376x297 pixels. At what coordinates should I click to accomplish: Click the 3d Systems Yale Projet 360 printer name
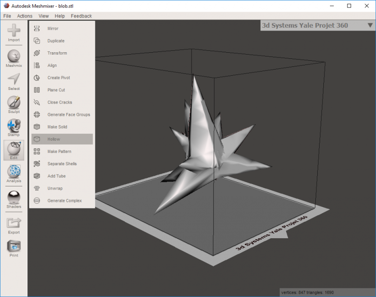coord(305,25)
